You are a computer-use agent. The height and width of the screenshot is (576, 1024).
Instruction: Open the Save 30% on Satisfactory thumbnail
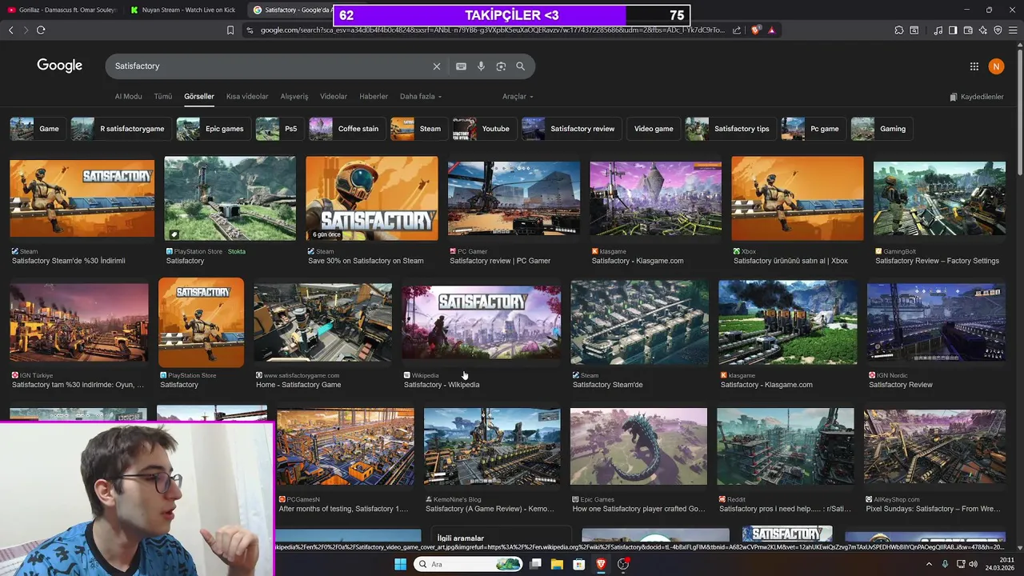click(372, 198)
